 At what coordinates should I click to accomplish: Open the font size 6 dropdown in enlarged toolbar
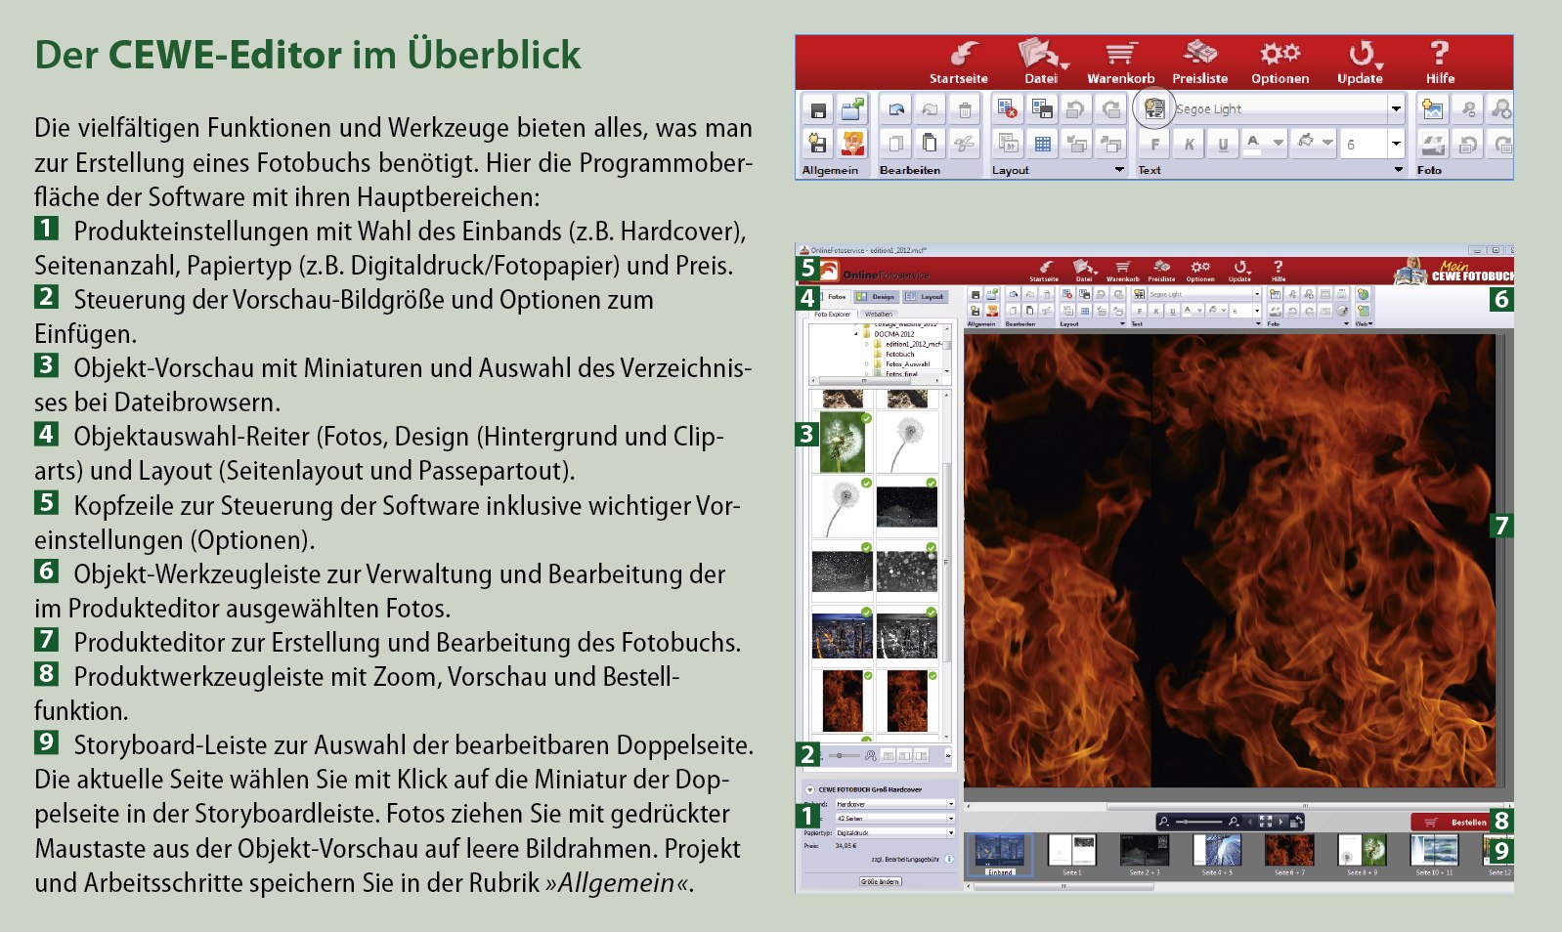pos(1396,144)
